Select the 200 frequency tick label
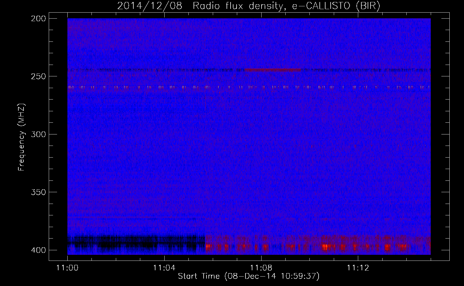Viewport: 464px width, 286px height. pyautogui.click(x=38, y=18)
